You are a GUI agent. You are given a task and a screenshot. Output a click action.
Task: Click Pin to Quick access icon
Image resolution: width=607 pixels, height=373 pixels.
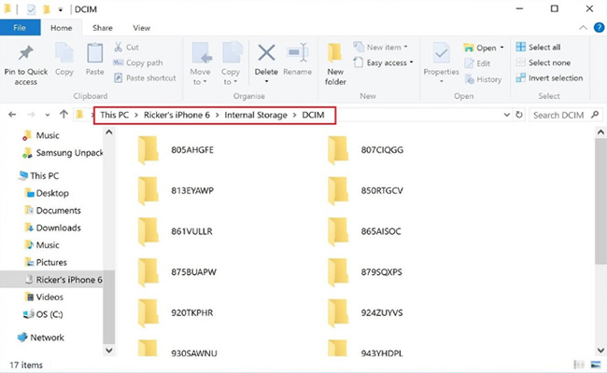pos(26,54)
